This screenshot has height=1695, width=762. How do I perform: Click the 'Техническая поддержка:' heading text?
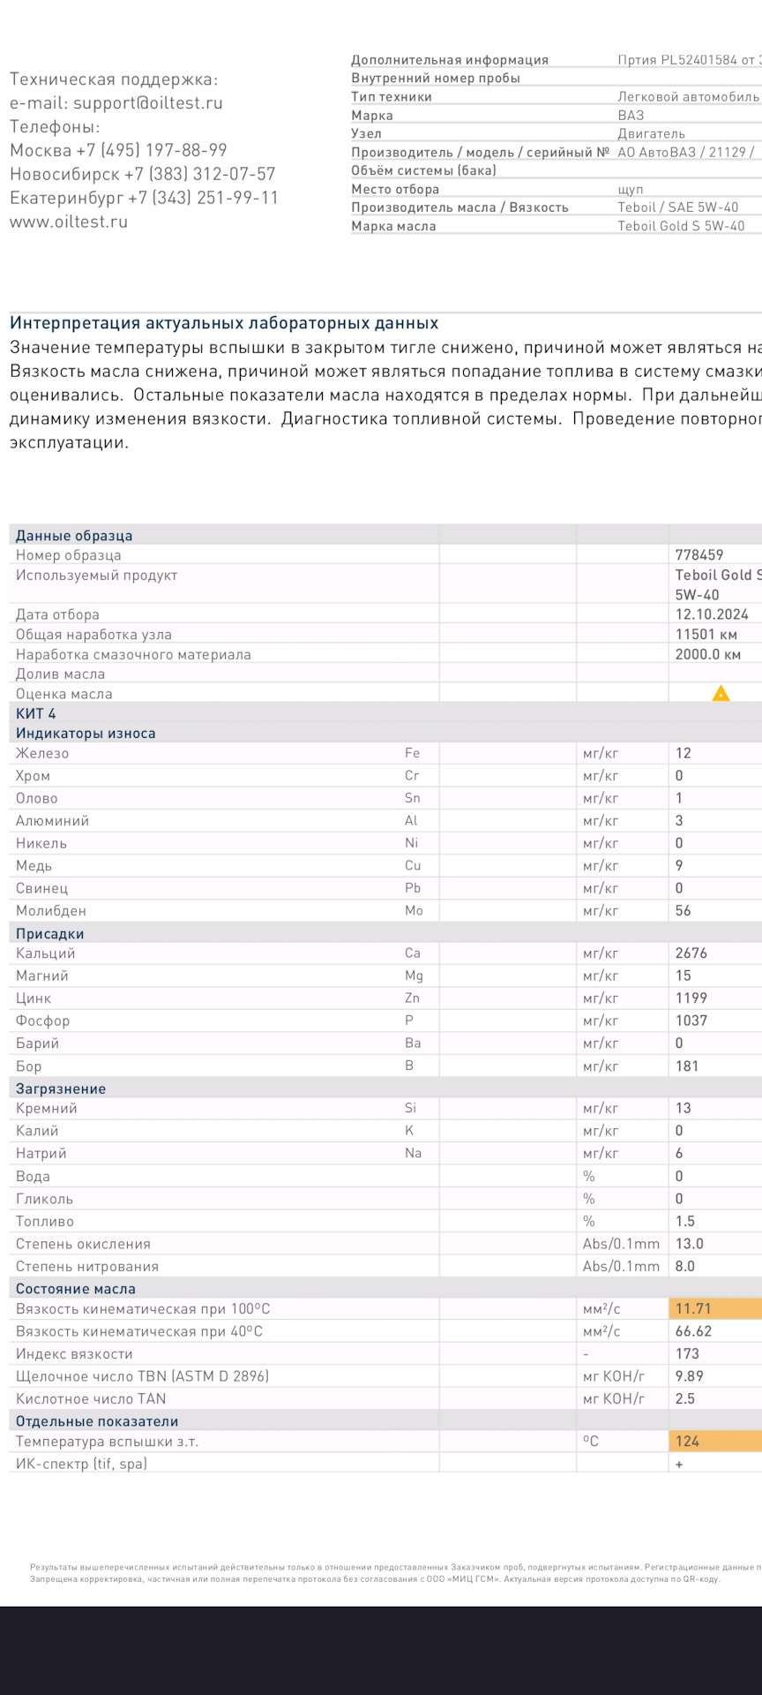pos(114,79)
